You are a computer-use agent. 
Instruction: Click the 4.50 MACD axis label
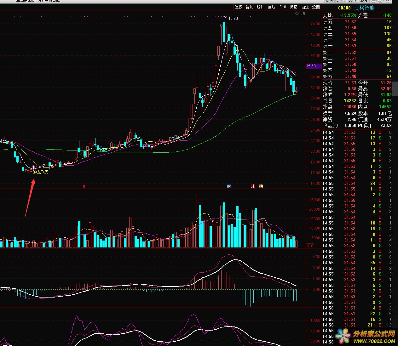tap(316, 257)
